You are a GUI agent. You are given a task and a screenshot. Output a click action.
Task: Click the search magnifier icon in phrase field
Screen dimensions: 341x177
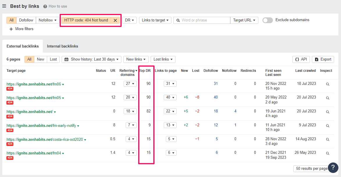pyautogui.click(x=178, y=20)
